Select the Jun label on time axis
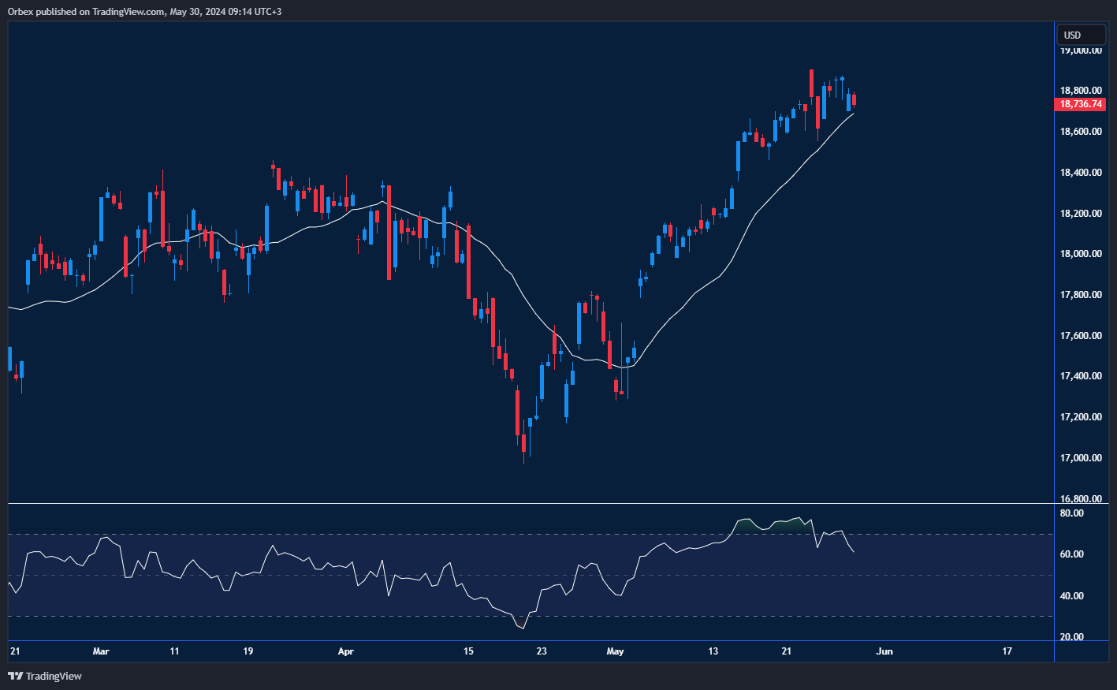This screenshot has width=1117, height=690. tap(884, 651)
